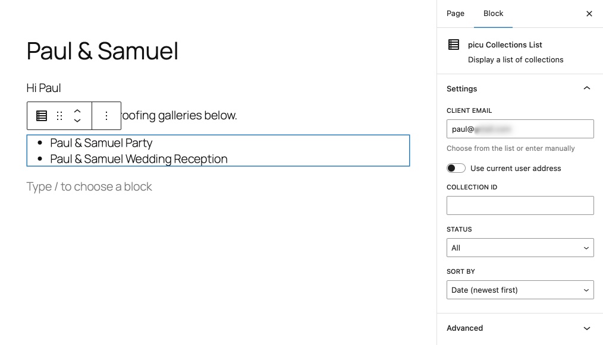Move block up with the up arrow
The height and width of the screenshot is (345, 603).
point(77,111)
